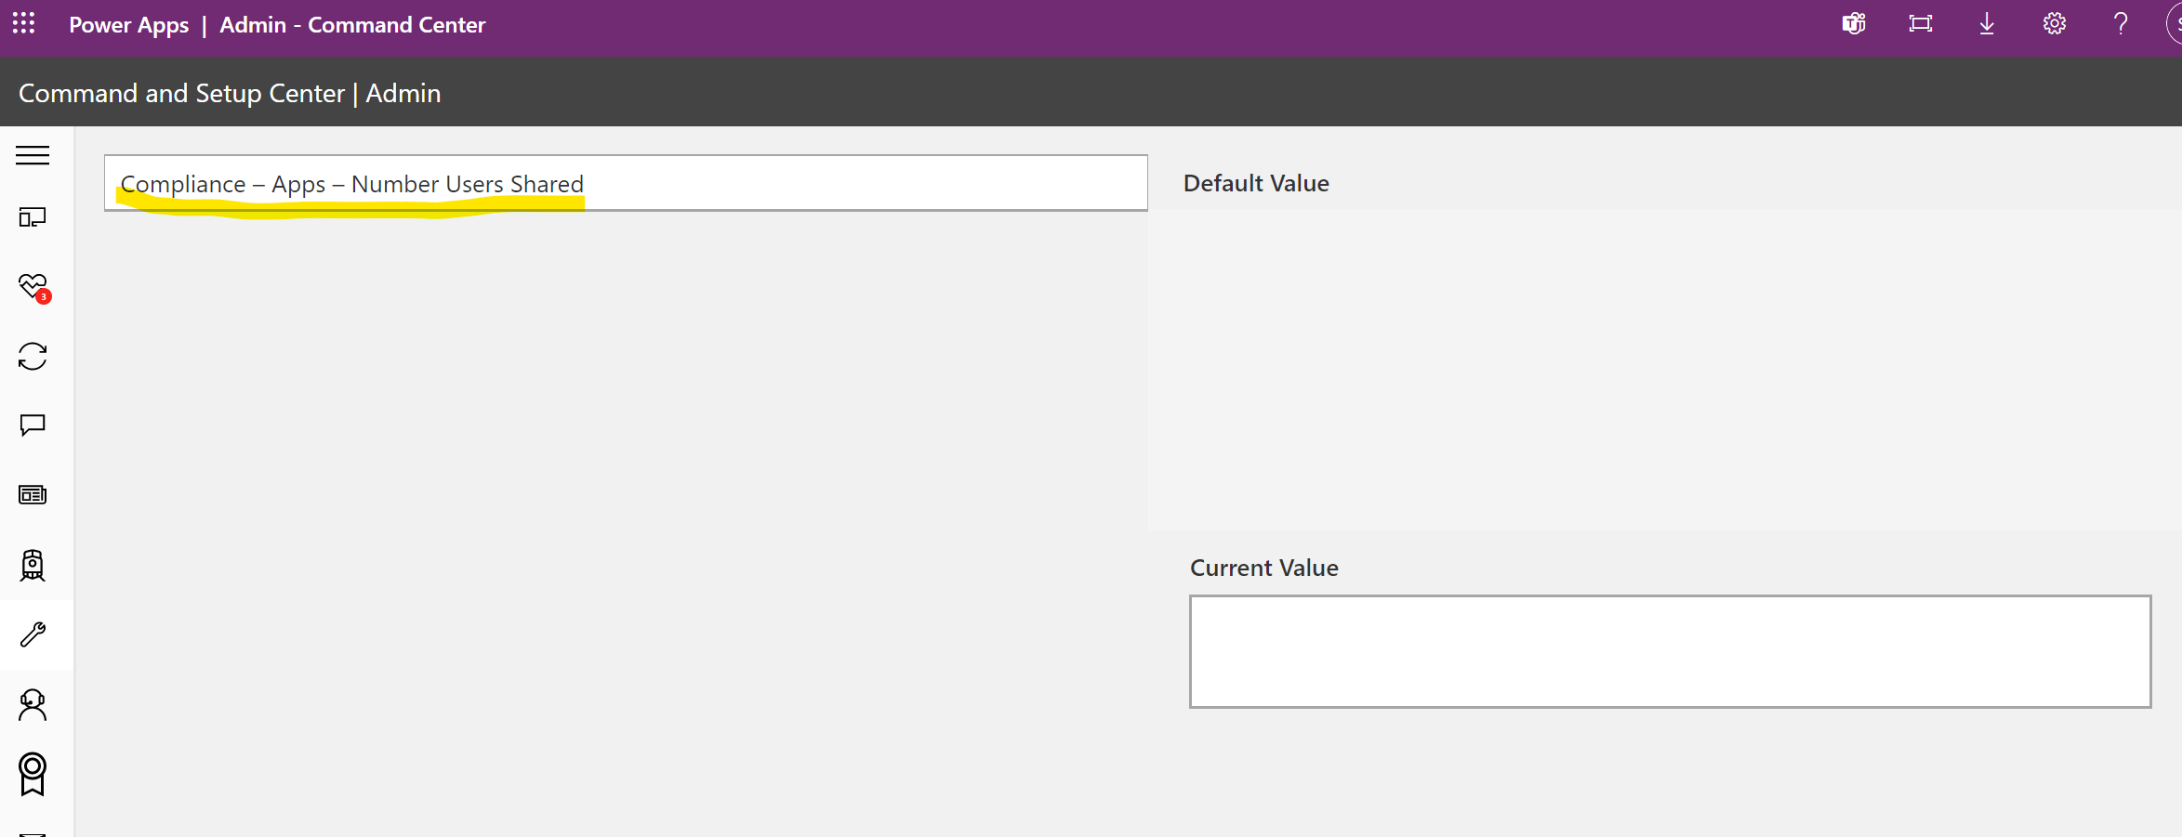2182x837 pixels.
Task: Open the user profile circle
Action: pyautogui.click(x=2175, y=23)
